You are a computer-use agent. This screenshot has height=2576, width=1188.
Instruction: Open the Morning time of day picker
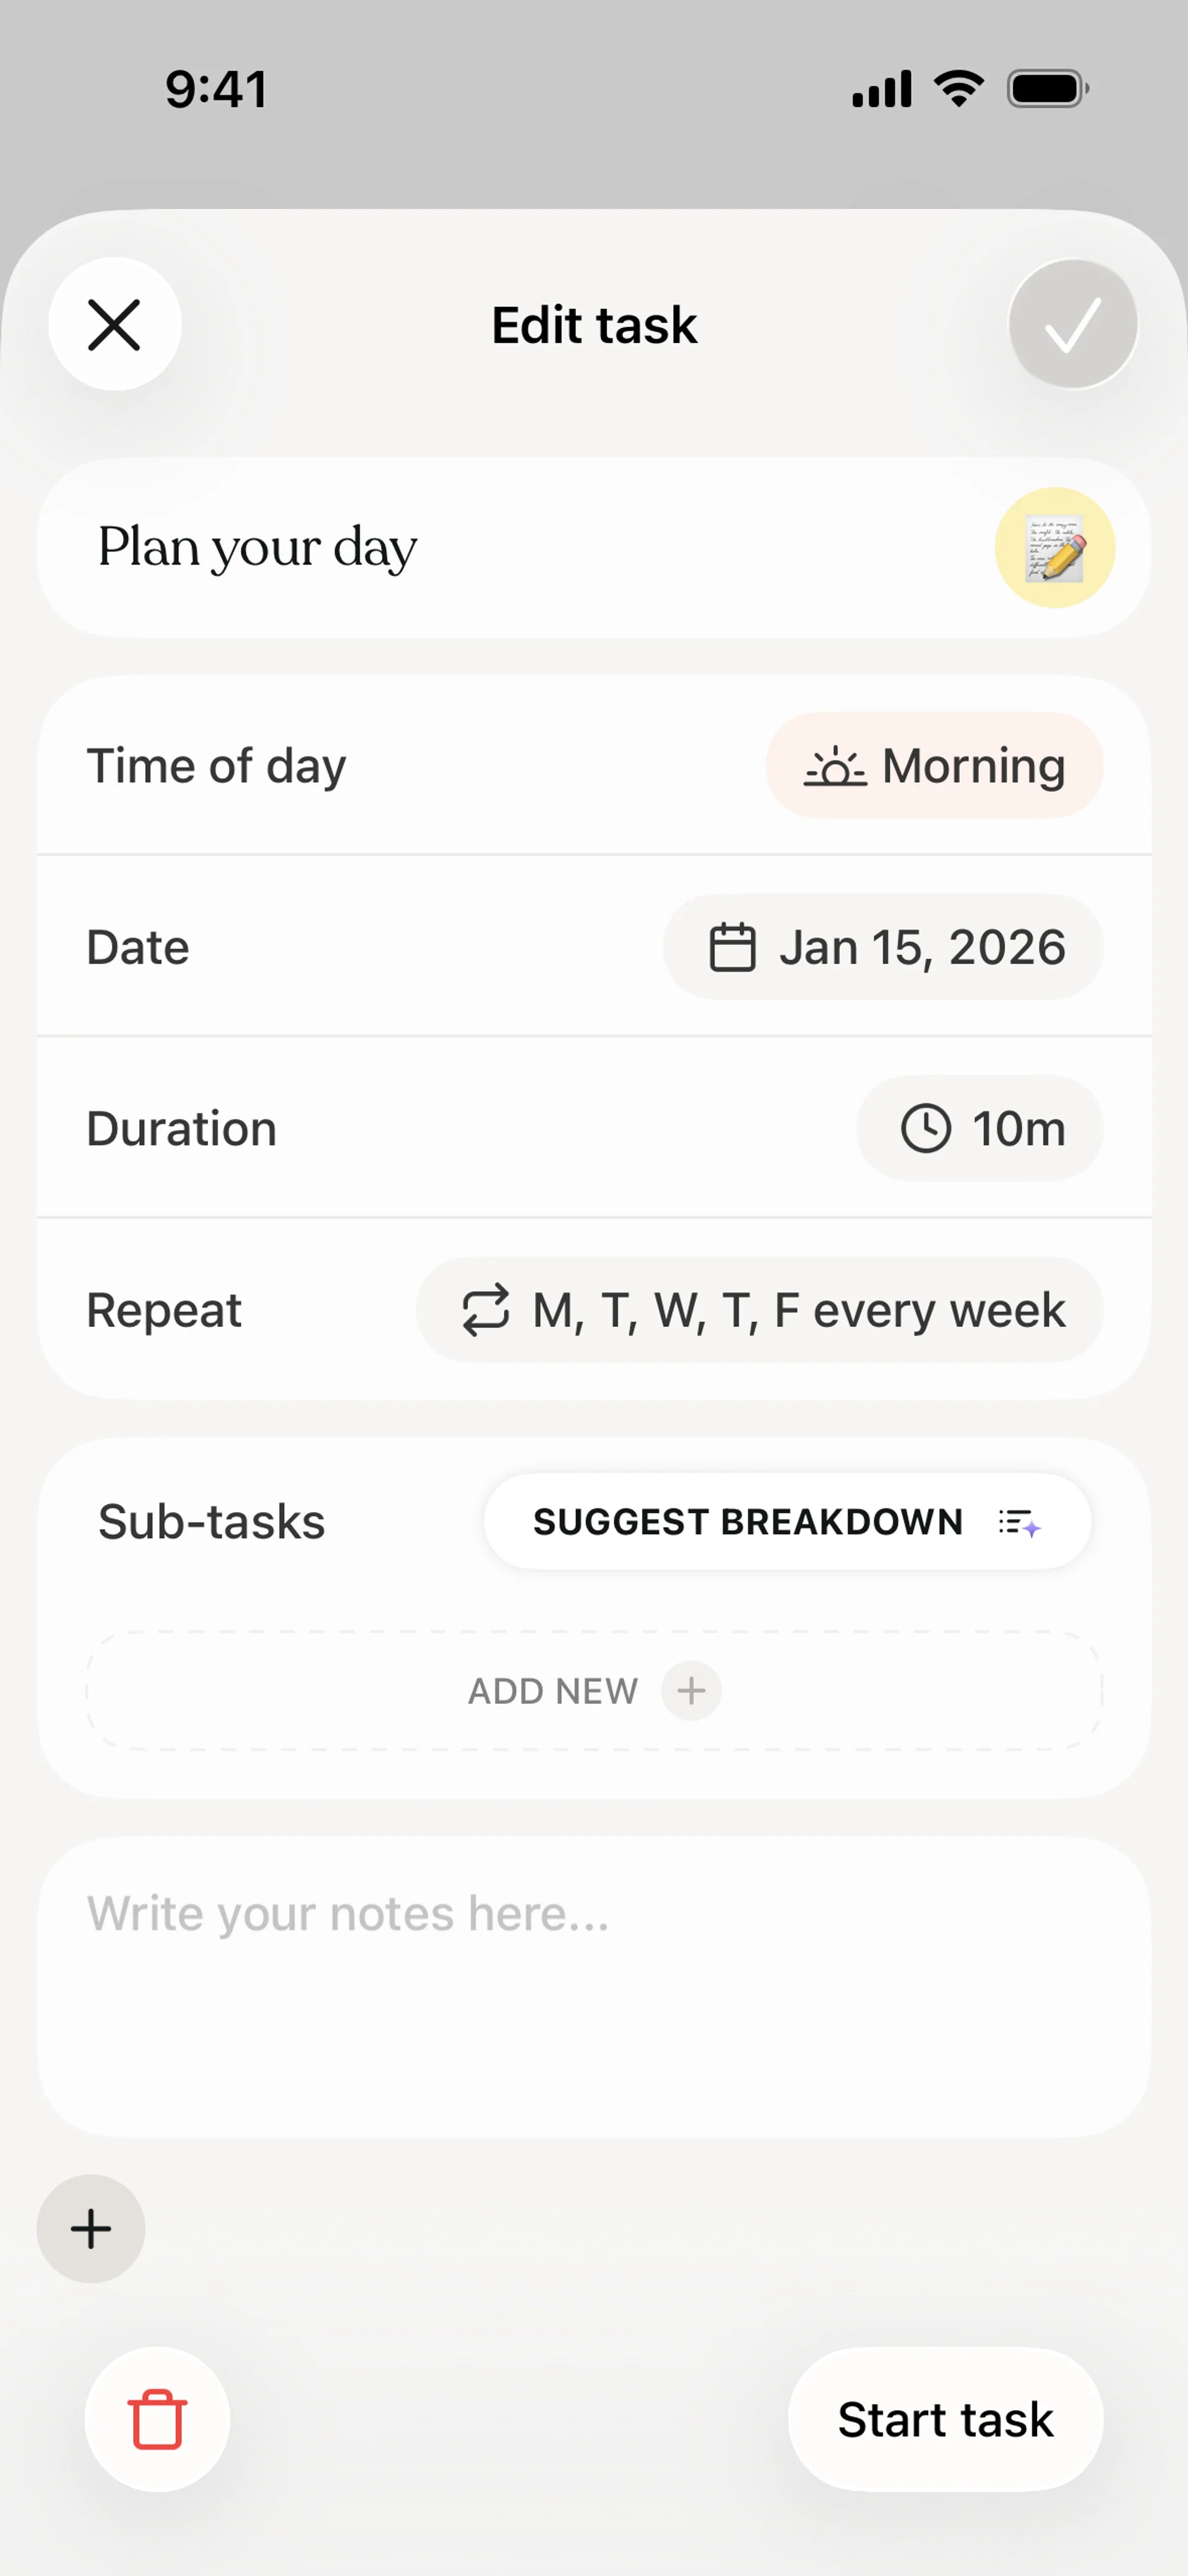[x=934, y=766]
